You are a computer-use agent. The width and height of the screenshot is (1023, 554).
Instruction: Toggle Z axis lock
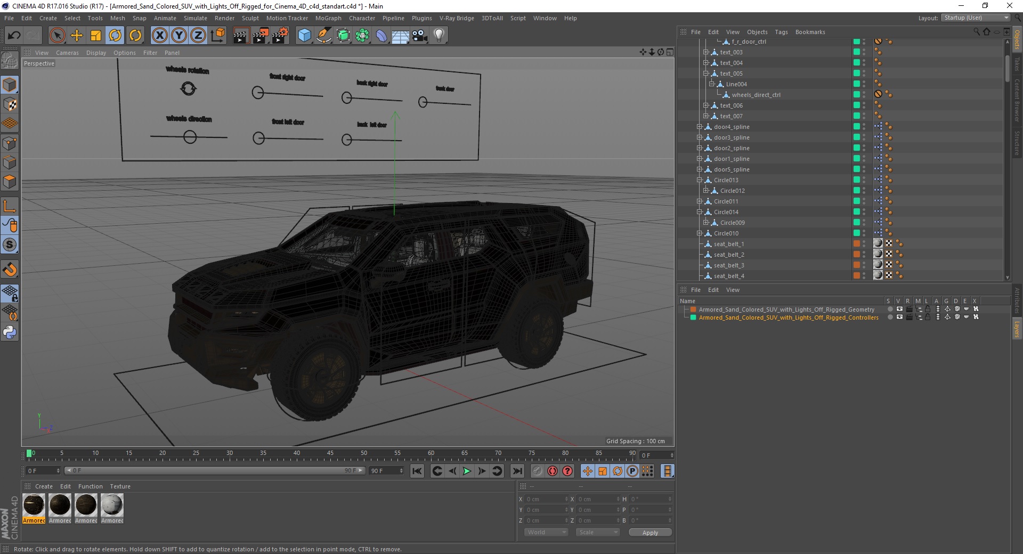point(198,36)
